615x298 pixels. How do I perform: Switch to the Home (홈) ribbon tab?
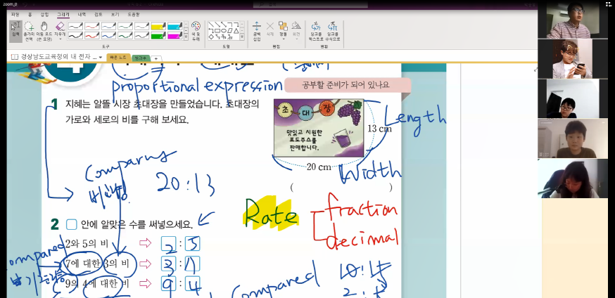tap(30, 15)
